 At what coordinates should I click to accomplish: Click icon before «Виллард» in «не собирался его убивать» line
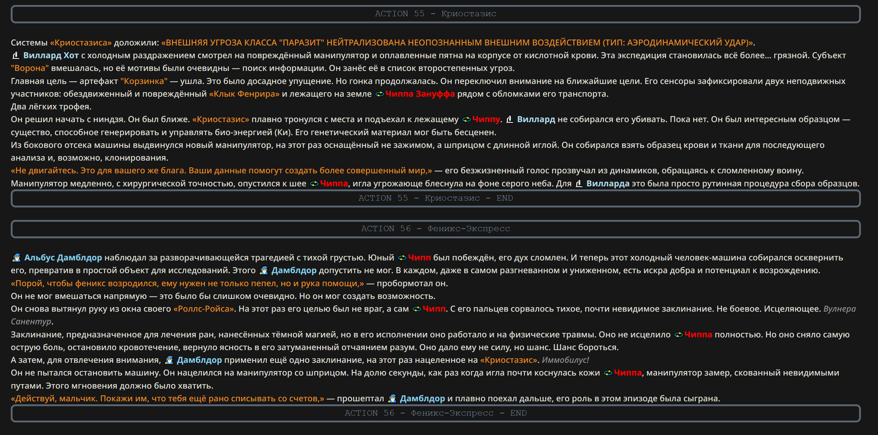tap(510, 120)
